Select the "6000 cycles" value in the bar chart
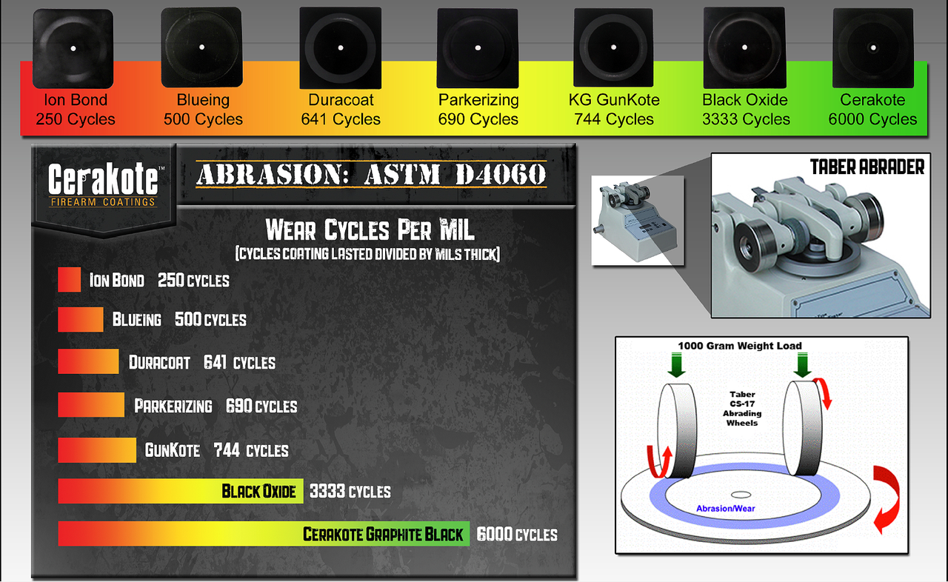Screen dimensions: 948x582 coord(517,535)
